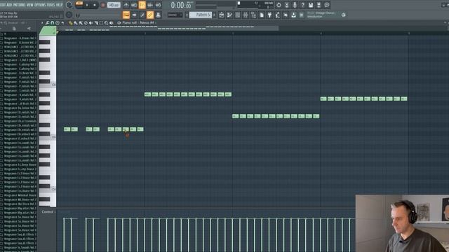
Task: Click arrow left of Pattern 5 name
Action: click(187, 15)
